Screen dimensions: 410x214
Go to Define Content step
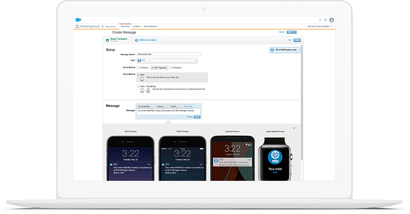[x=148, y=40]
